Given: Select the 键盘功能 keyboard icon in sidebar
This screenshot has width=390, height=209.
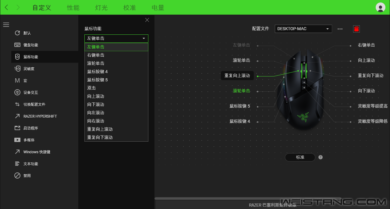Looking at the screenshot, I should point(17,45).
